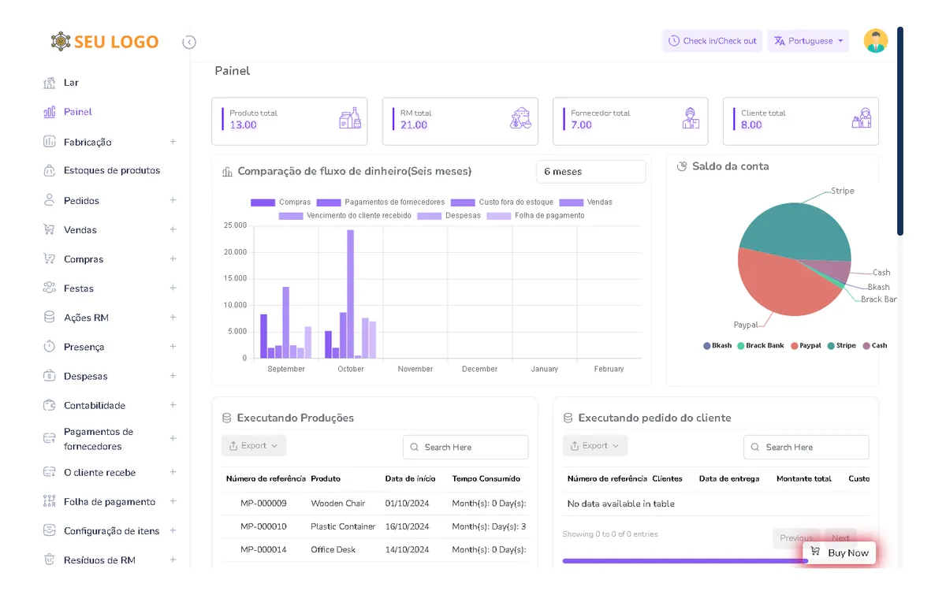The height and width of the screenshot is (595, 946).
Task: Click the user avatar icon
Action: (875, 41)
